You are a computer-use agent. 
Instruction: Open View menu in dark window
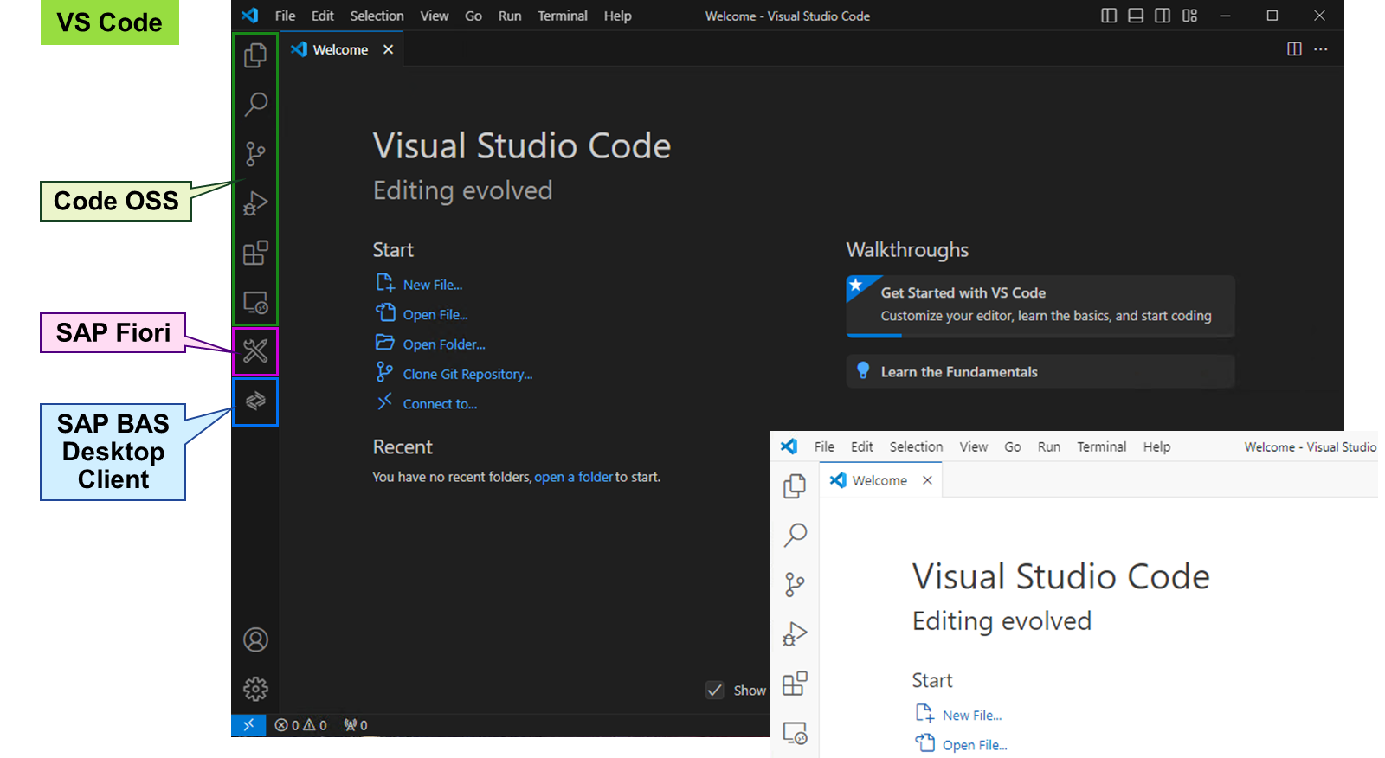[x=435, y=16]
